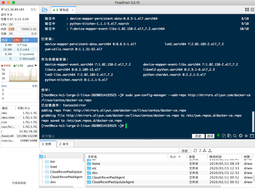The height and width of the screenshot is (188, 255).
Task: Focus the 命令输入 command input field
Action: click(x=116, y=136)
